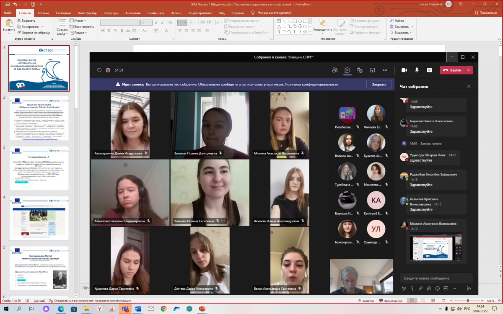This screenshot has height=314, width=503.
Task: Switch to the Анимация ribbon tab
Action: [x=133, y=13]
